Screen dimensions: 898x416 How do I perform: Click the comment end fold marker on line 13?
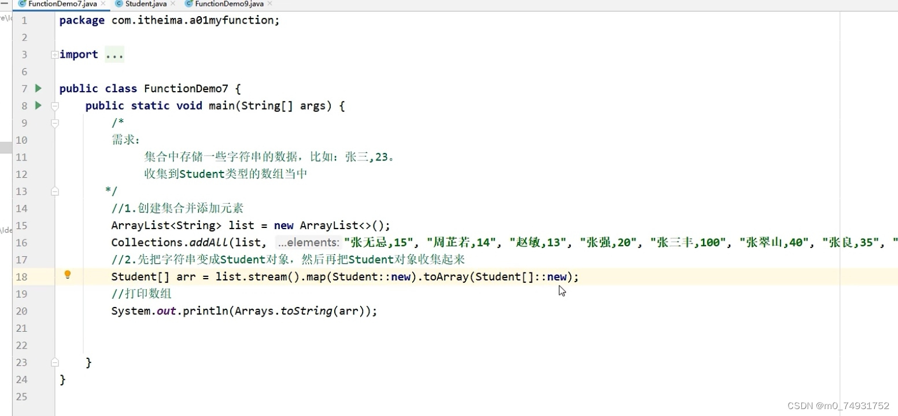click(54, 191)
